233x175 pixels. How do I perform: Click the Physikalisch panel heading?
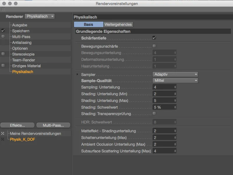pyautogui.click(x=85, y=17)
